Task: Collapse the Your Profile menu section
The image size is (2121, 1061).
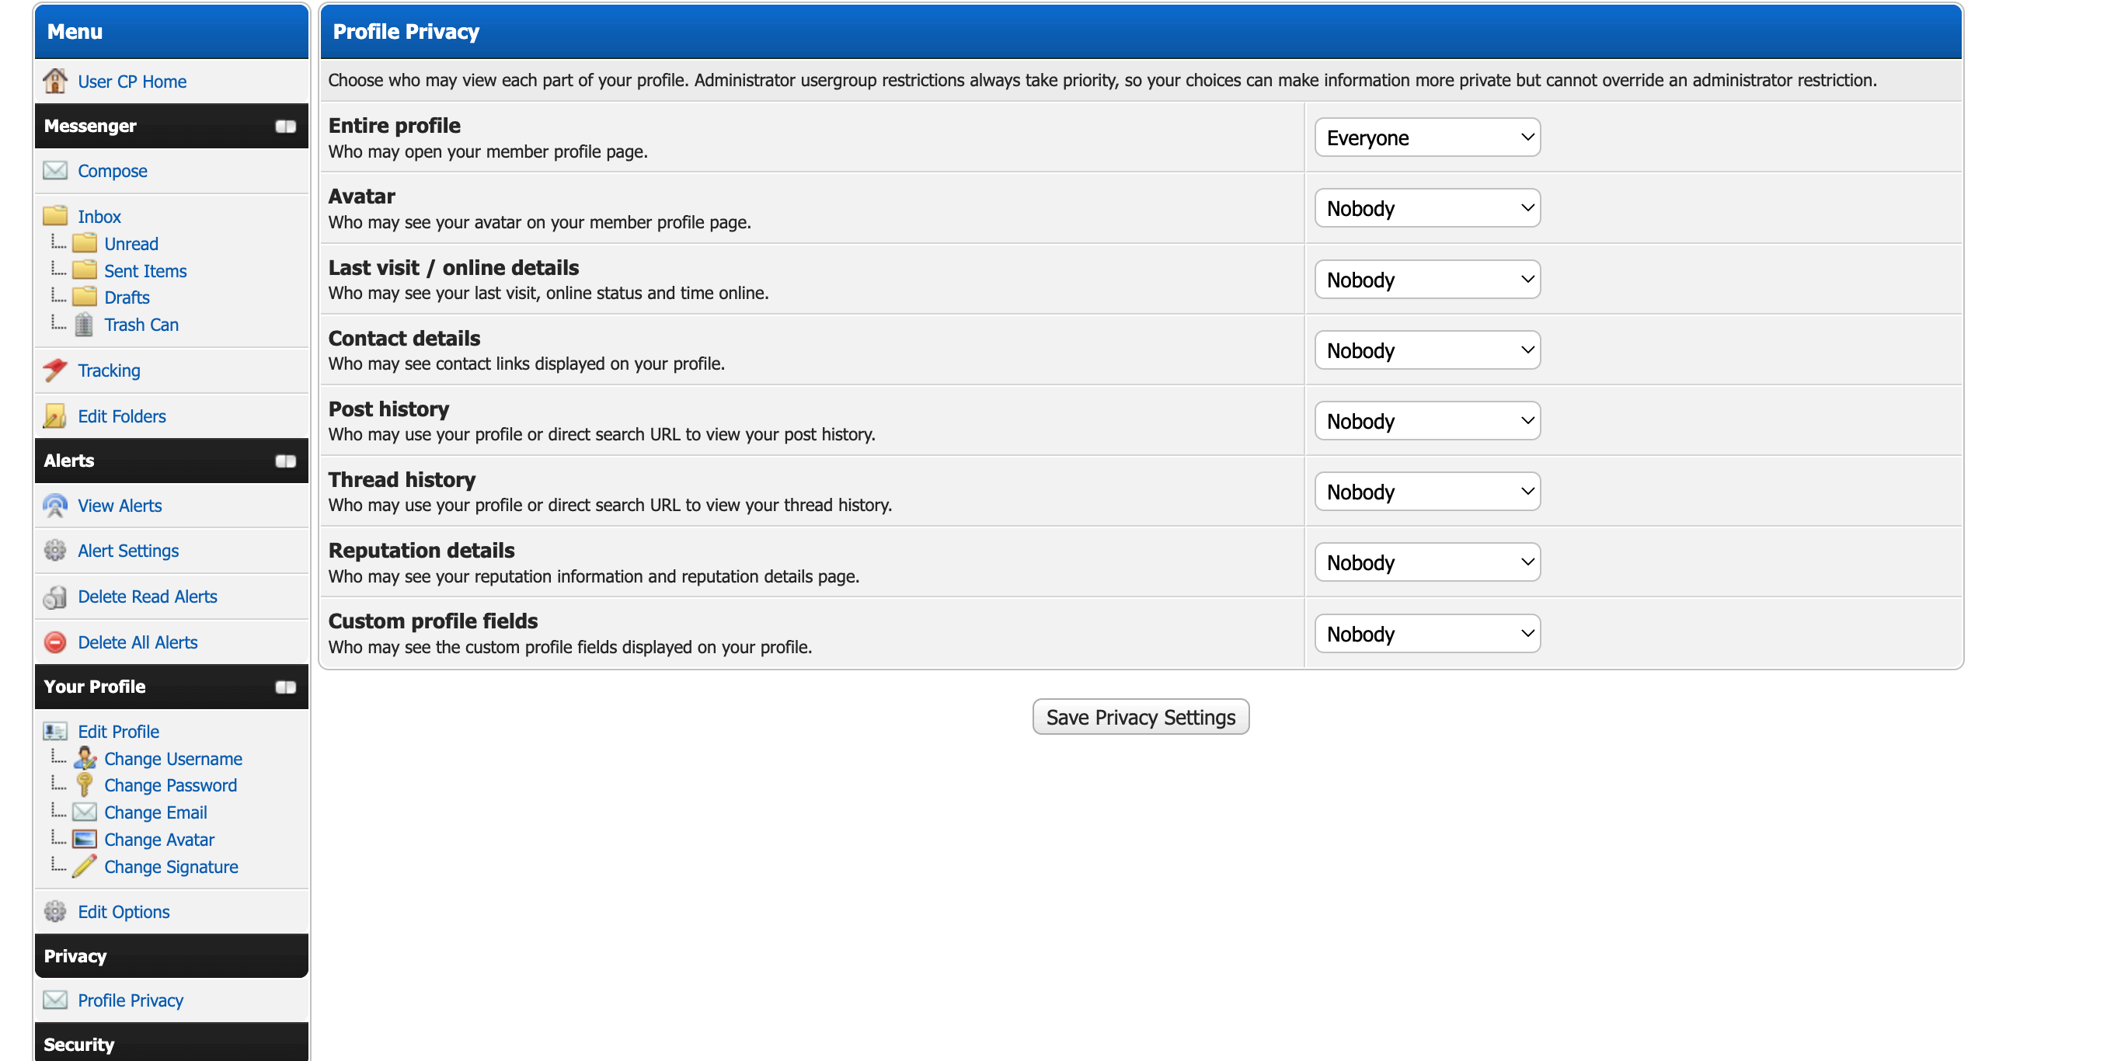Action: (286, 687)
